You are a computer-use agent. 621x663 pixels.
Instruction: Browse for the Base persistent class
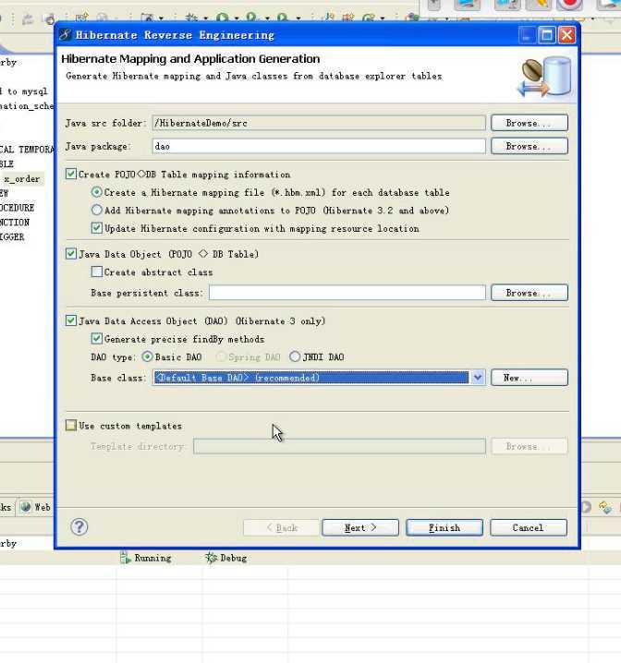tap(530, 293)
